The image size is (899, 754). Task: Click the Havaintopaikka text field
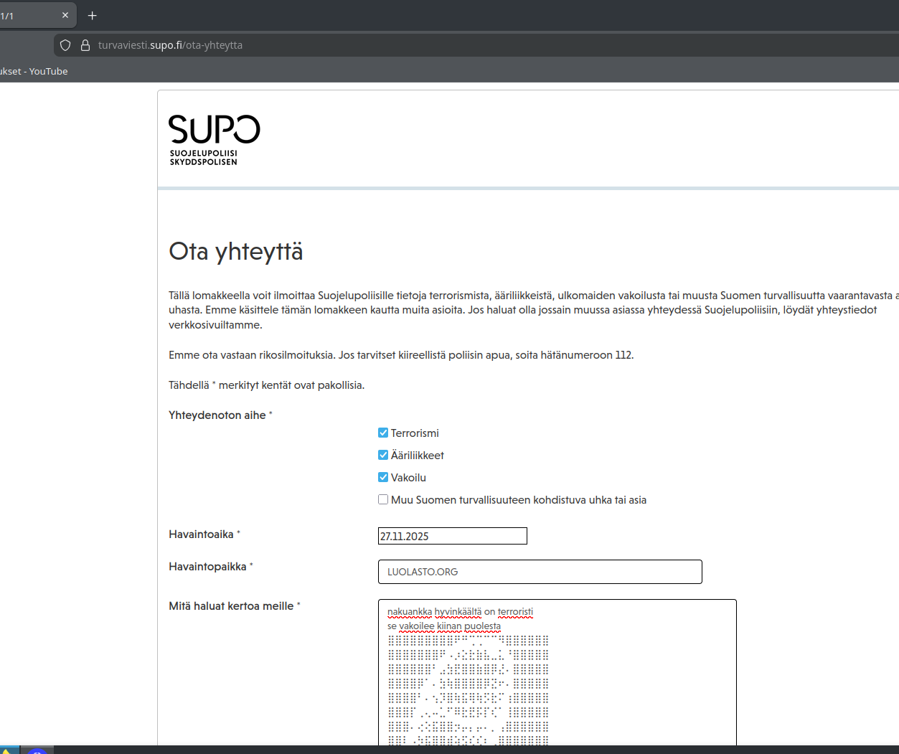540,572
